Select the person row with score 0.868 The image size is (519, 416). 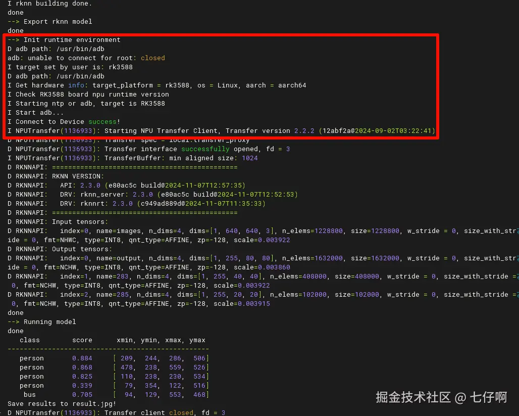(114, 367)
